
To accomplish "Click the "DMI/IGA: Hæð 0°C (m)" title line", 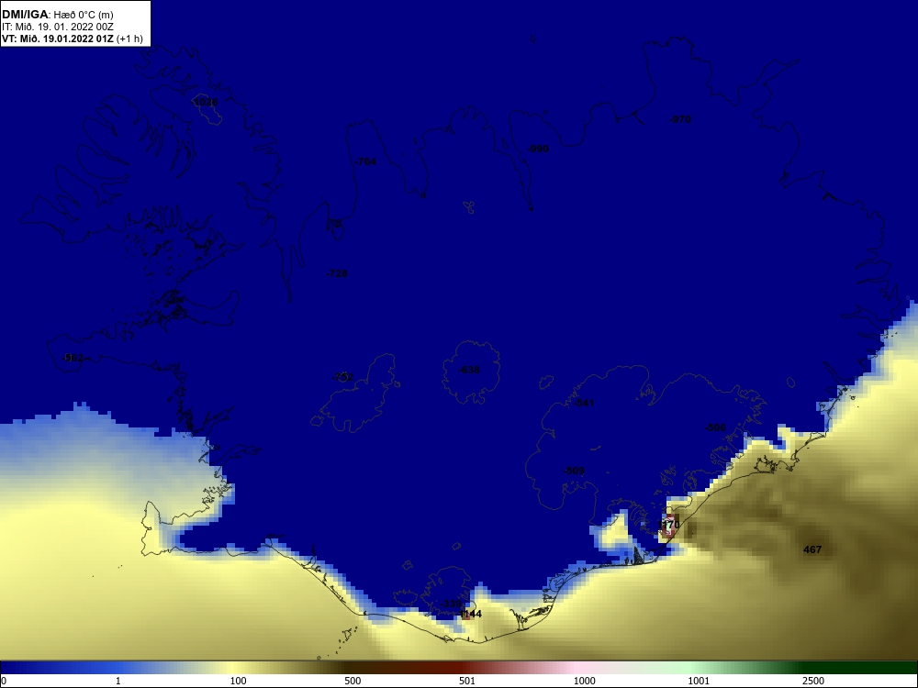I will pyautogui.click(x=57, y=14).
